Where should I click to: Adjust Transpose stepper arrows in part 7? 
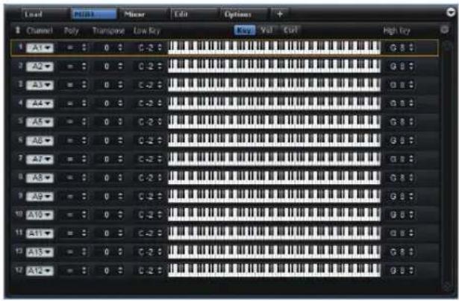click(x=120, y=159)
